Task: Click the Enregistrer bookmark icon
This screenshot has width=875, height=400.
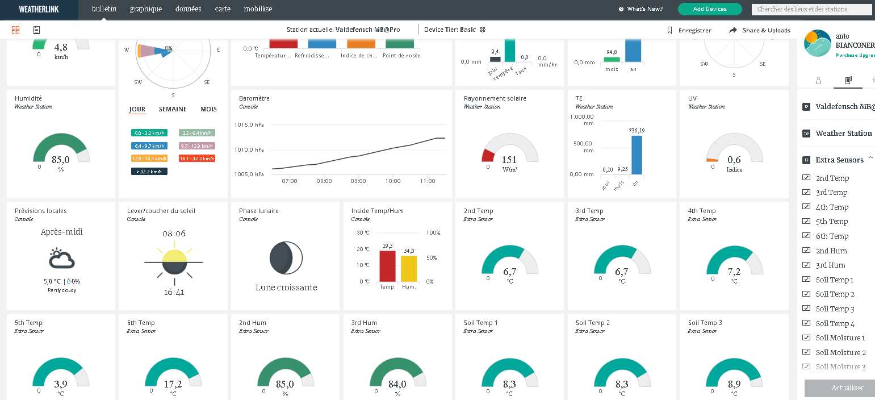Action: (669, 30)
